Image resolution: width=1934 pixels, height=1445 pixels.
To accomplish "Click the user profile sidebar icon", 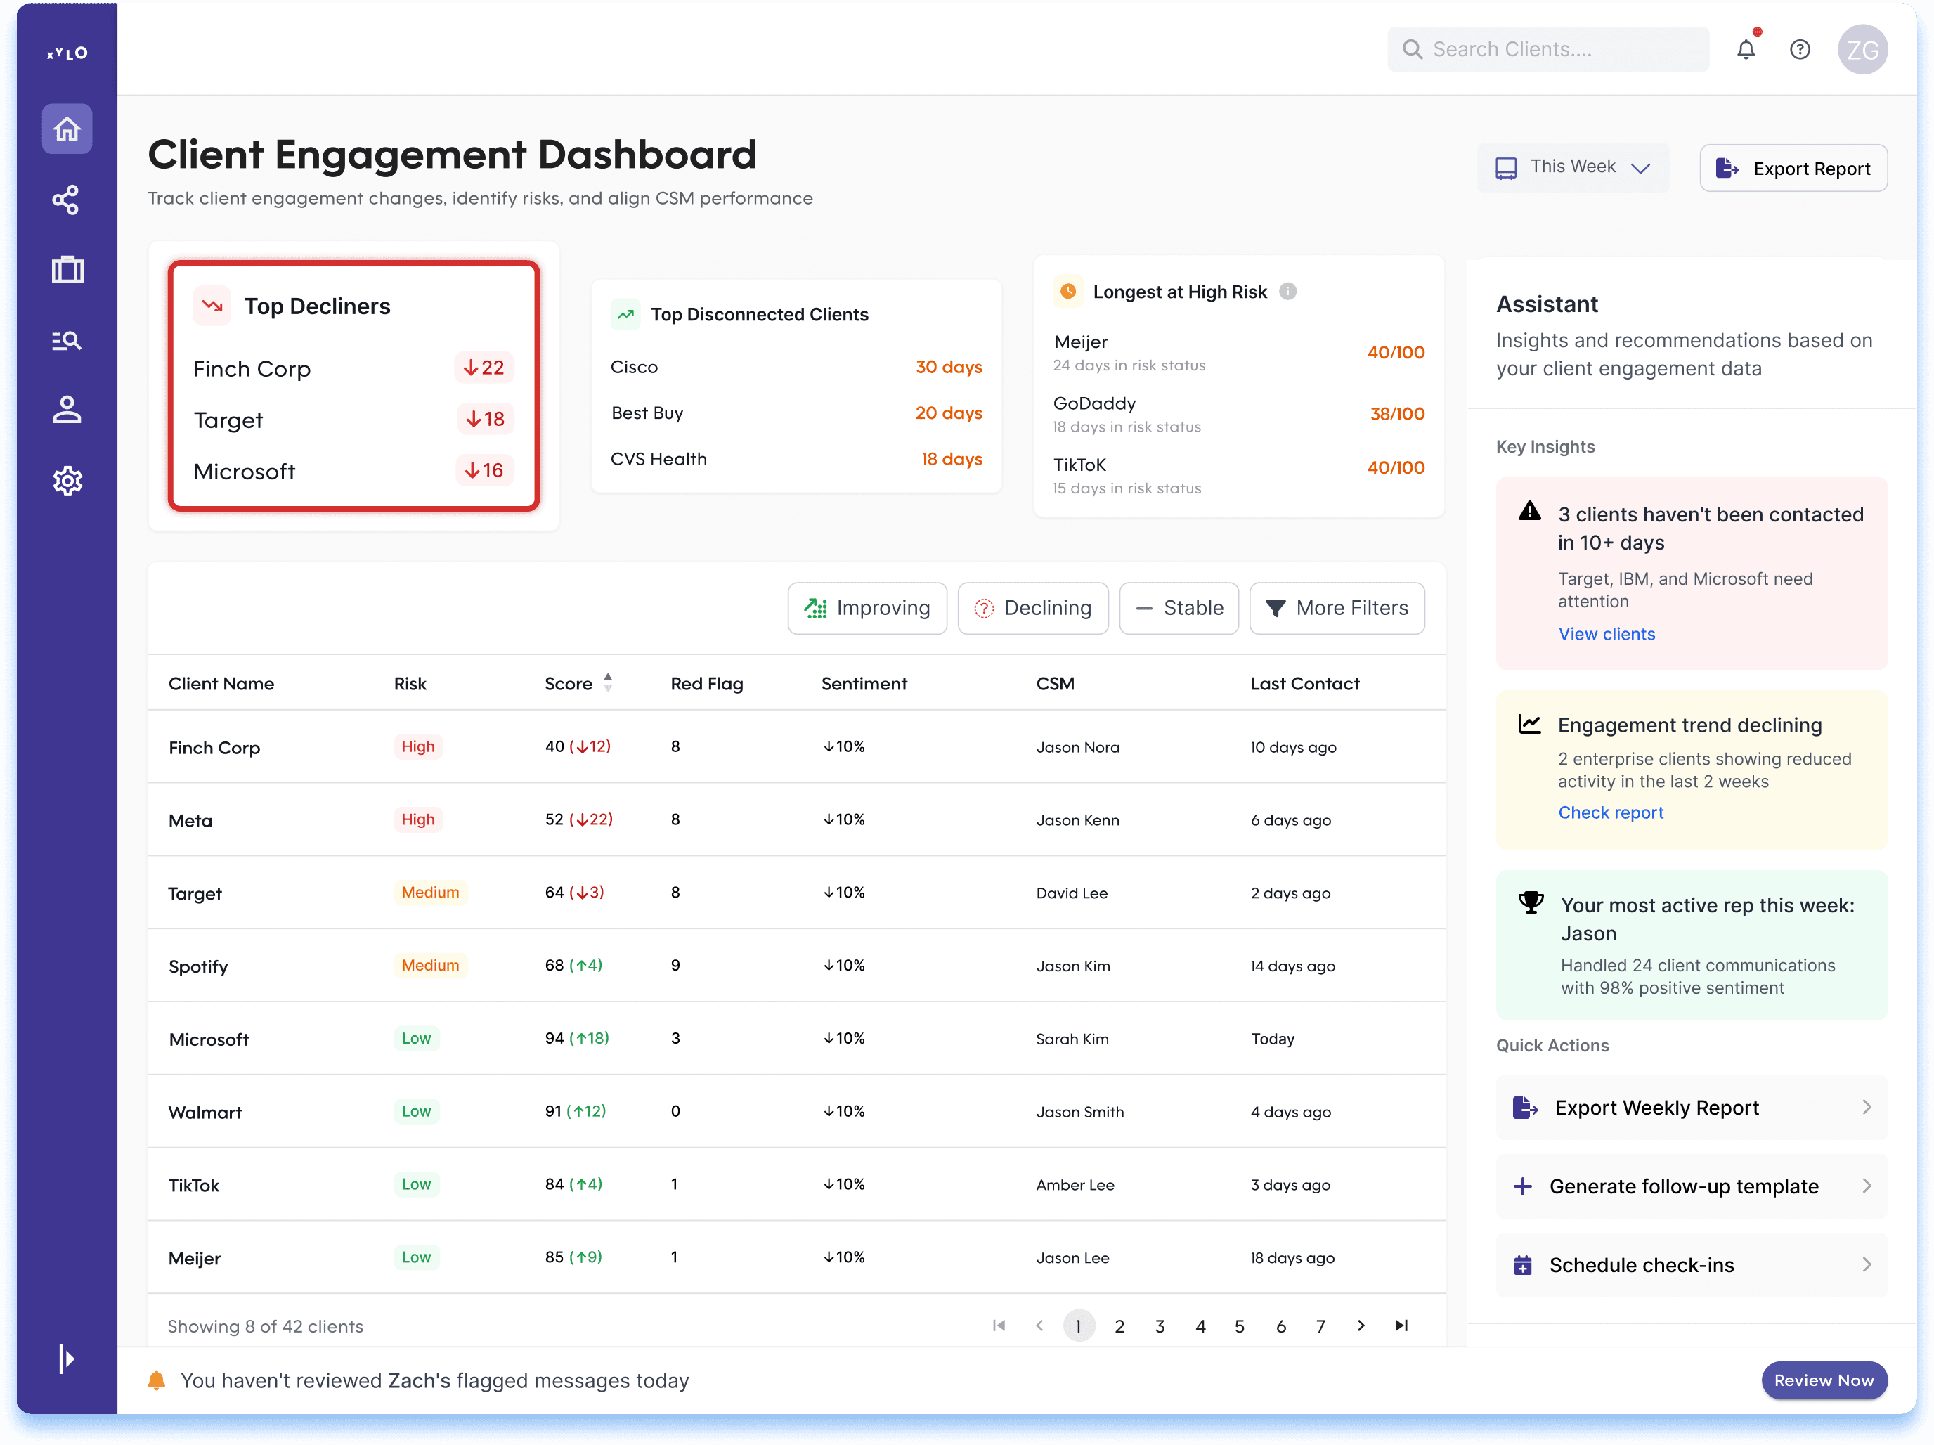I will click(67, 410).
